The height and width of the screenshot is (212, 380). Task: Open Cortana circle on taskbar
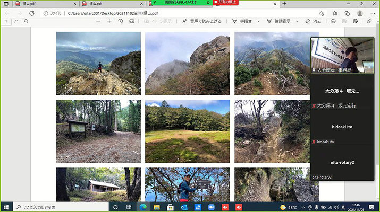pos(115,207)
